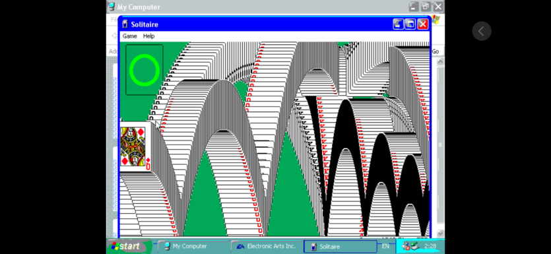Open the Game menu
The height and width of the screenshot is (254, 551).
pyautogui.click(x=130, y=36)
